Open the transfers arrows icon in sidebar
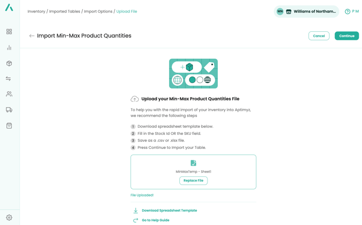 (9, 79)
